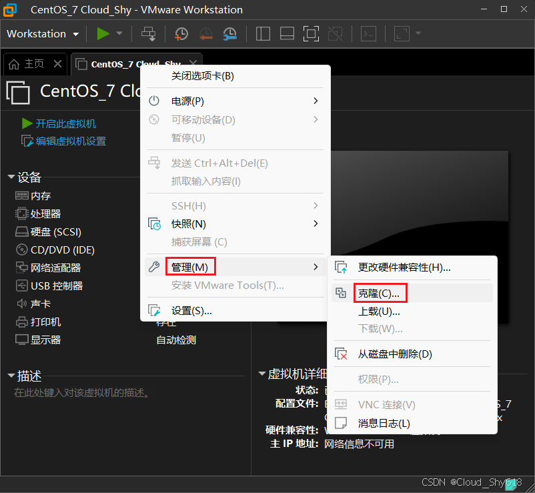Viewport: 535px width, 493px height.
Task: Take a snapshot using the toolbar clock-plus icon
Action: (x=181, y=34)
